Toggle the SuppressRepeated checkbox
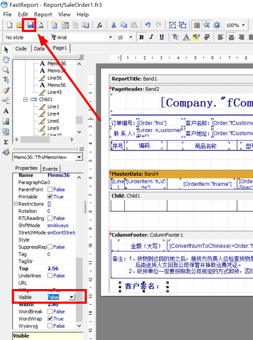The width and height of the screenshot is (253, 340). (x=50, y=247)
